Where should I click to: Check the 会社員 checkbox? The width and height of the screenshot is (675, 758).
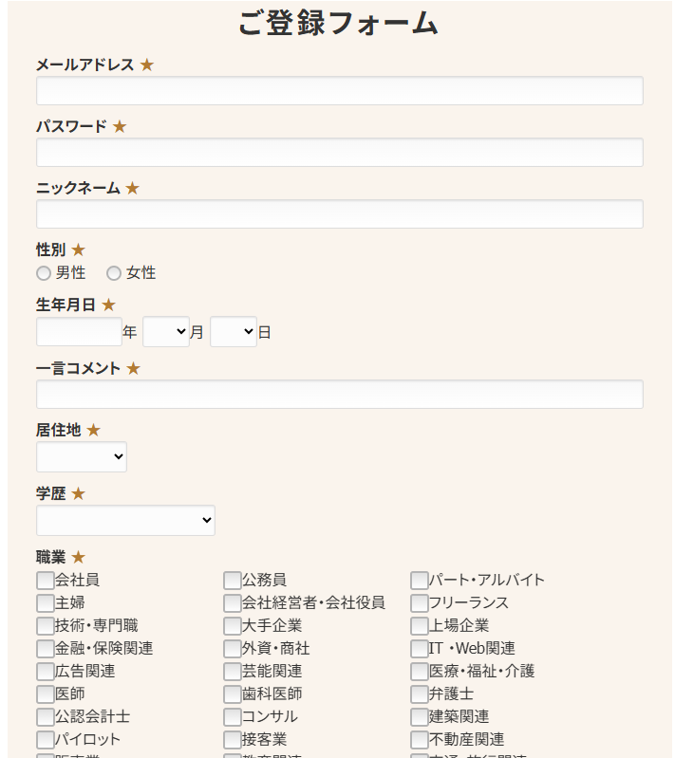(45, 580)
